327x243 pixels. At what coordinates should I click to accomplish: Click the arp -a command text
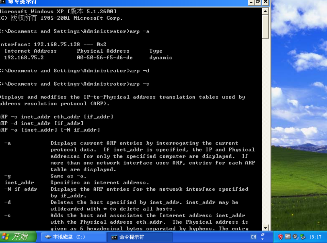[x=140, y=32]
